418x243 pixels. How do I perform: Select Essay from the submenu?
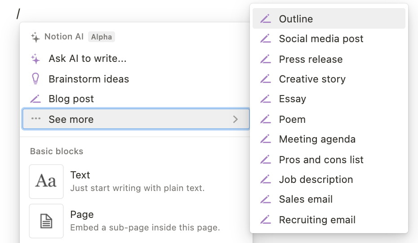(x=329, y=99)
